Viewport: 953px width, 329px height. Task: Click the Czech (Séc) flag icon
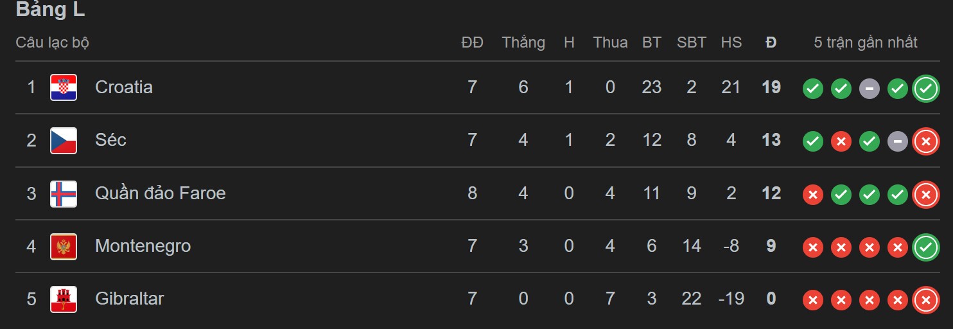[x=64, y=141]
